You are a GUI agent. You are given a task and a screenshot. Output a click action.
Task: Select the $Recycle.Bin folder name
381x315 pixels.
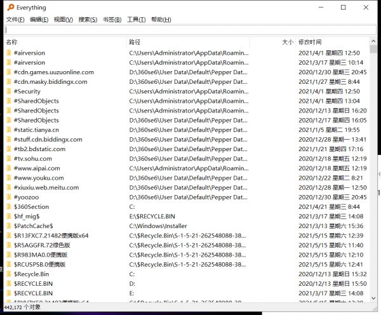[x=31, y=274]
